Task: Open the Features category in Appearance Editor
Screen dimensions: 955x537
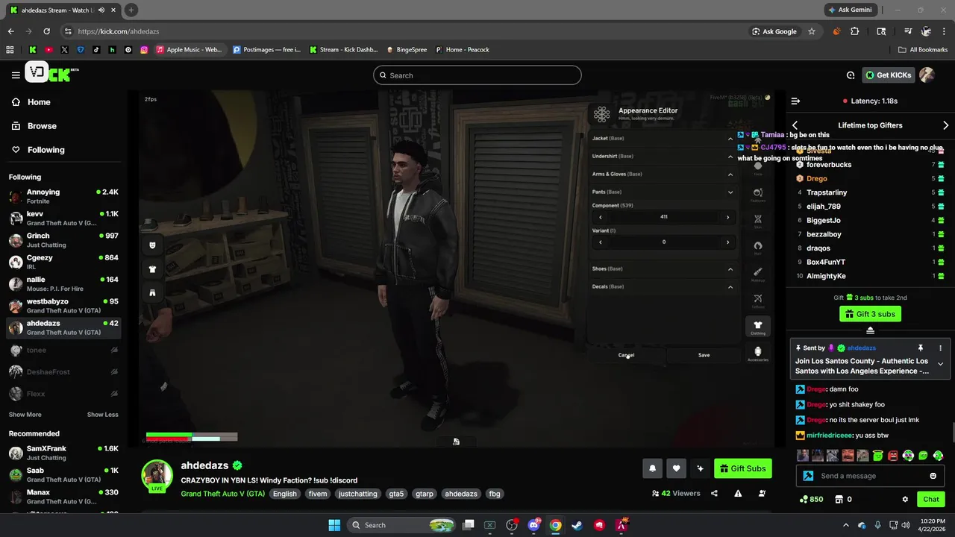Action: (758, 193)
